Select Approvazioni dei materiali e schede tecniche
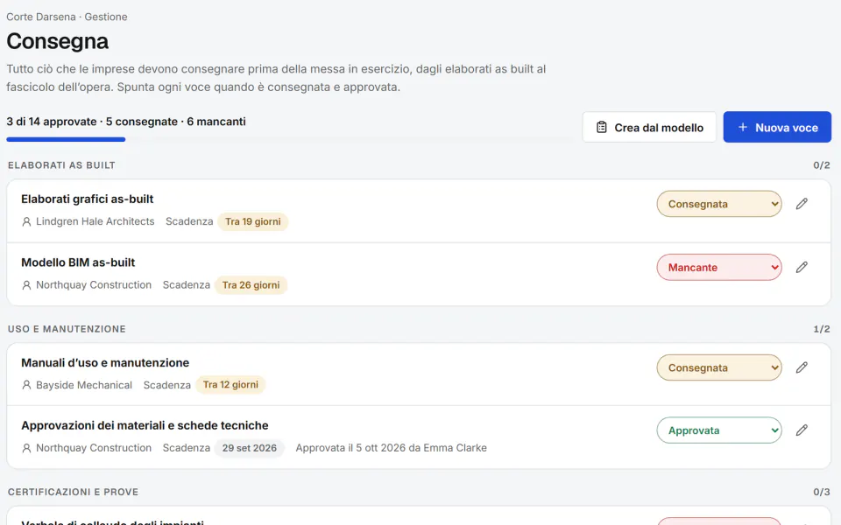 145,425
